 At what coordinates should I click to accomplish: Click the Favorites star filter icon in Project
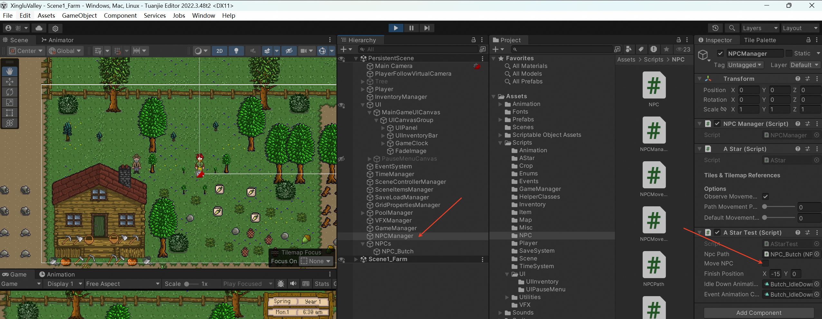(x=666, y=49)
